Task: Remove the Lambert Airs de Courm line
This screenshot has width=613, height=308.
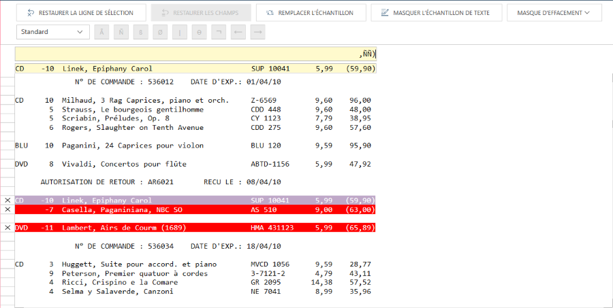Action: 7,228
